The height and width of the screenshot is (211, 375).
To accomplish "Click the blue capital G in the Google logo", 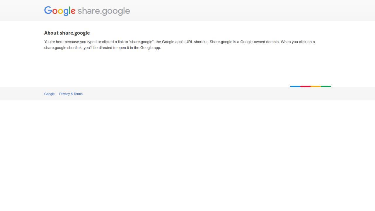I will pos(48,11).
